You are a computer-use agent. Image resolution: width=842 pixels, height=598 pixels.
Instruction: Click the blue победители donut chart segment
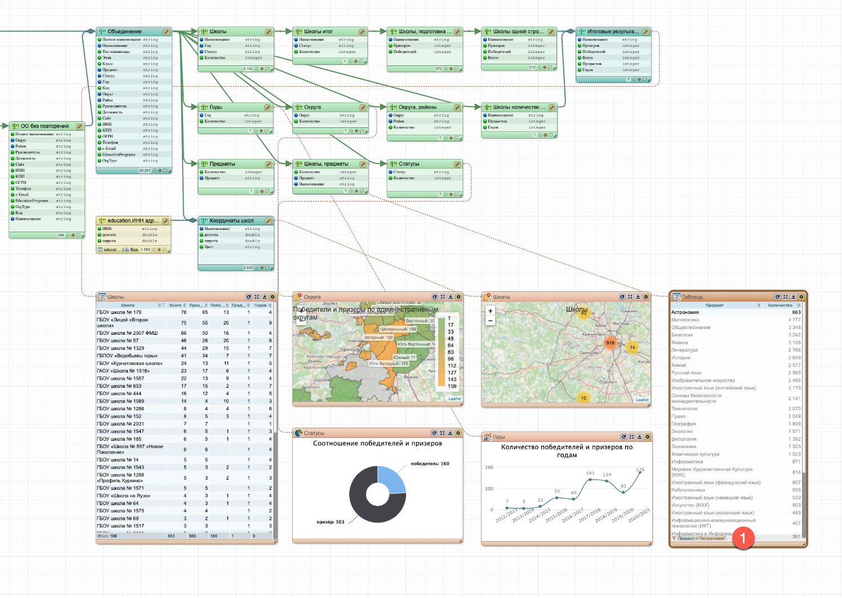[x=392, y=479]
